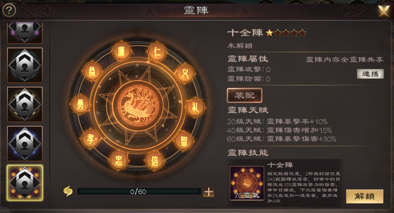Select the 信 rune node
Viewport: 394px width, 213px height.
pos(155,161)
